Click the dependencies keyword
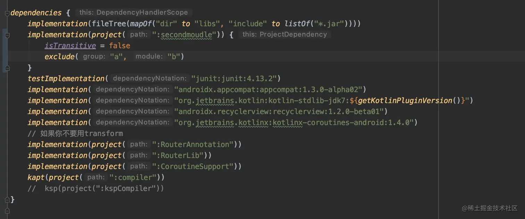Viewport: 525px width, 219px height. [x=36, y=13]
